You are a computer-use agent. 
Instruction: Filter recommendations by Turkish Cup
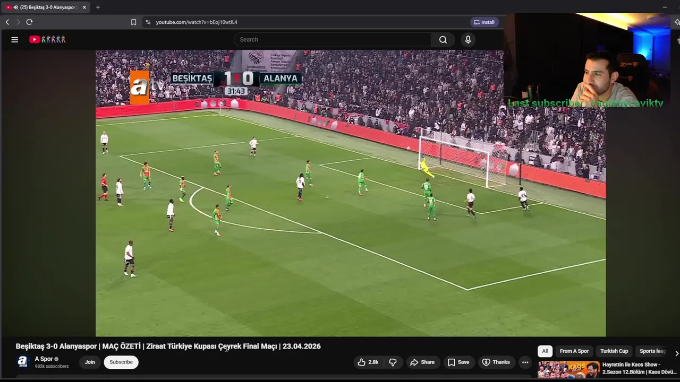(x=614, y=351)
